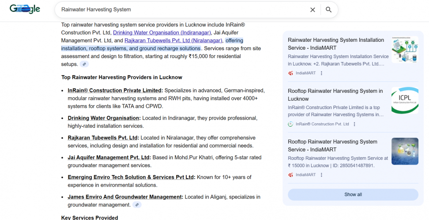Click 'Top Rainwater Harvesting Providers in Lucknow' heading
The width and height of the screenshot is (429, 220).
(x=122, y=77)
